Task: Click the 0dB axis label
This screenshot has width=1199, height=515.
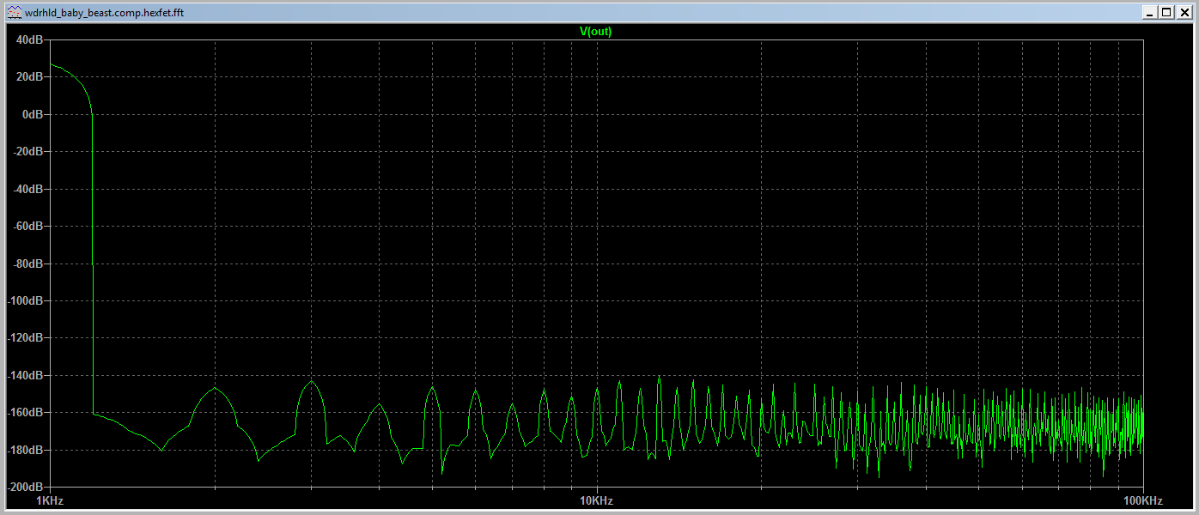Action: 33,114
